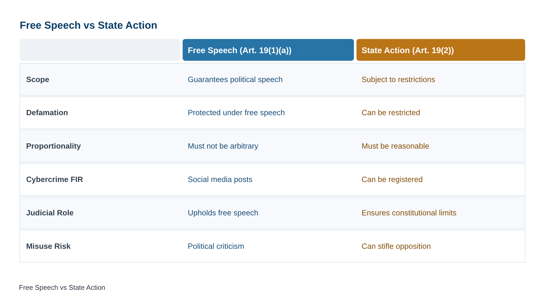This screenshot has width=547, height=304.
Task: Click 'Protected under free speech' cell
Action: tap(236, 113)
